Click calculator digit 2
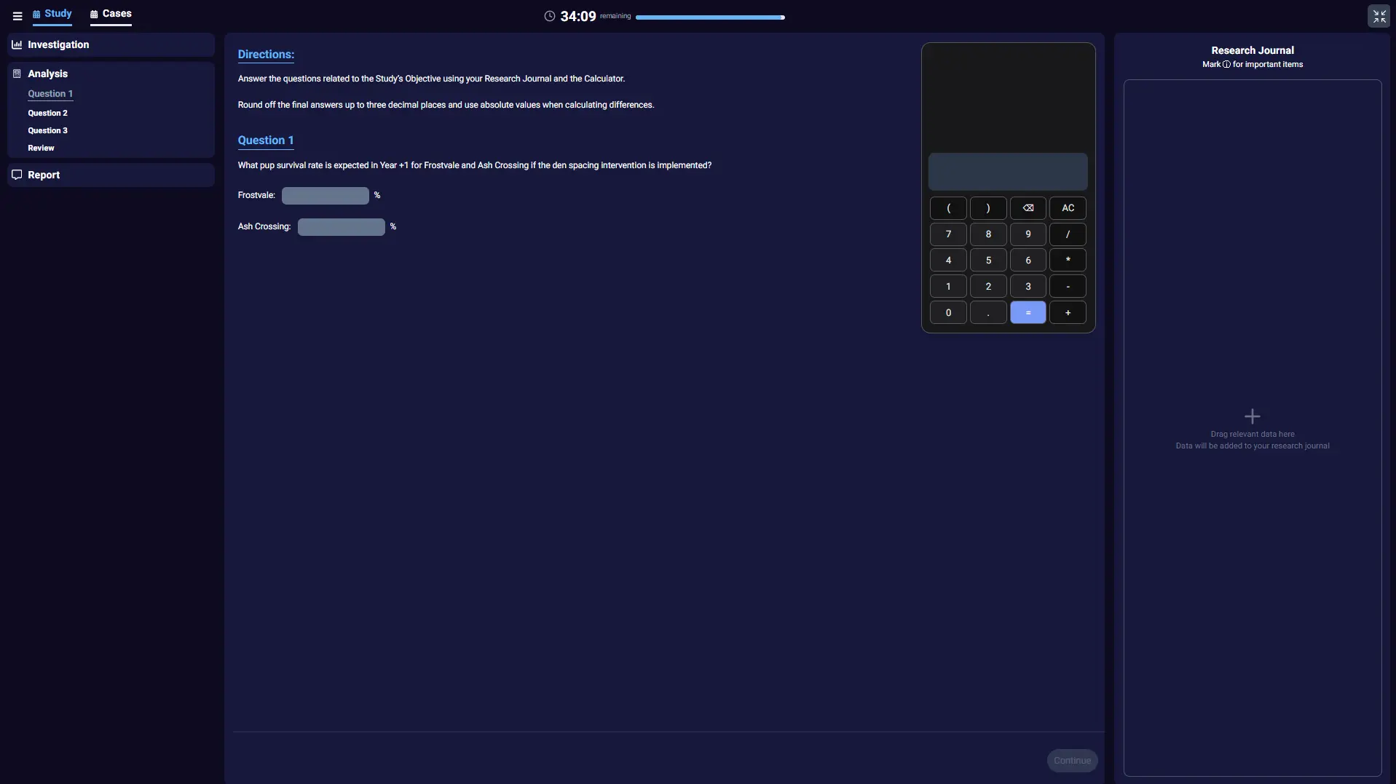1396x784 pixels. (x=988, y=287)
